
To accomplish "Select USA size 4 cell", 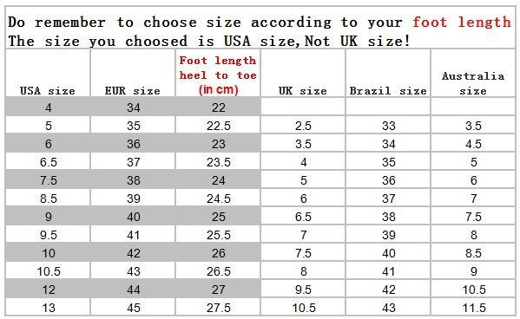I will pyautogui.click(x=49, y=107).
